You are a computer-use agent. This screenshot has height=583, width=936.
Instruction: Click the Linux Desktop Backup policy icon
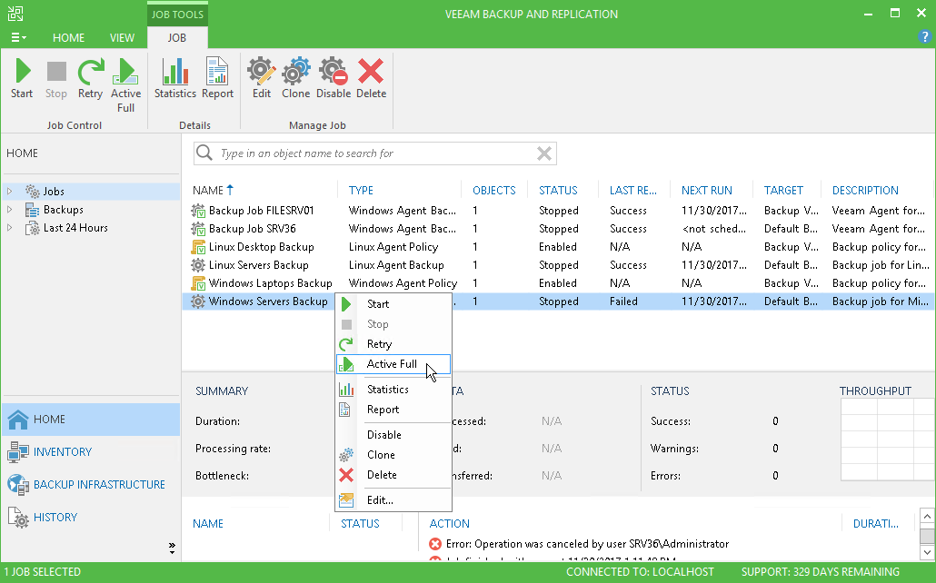[x=197, y=247]
